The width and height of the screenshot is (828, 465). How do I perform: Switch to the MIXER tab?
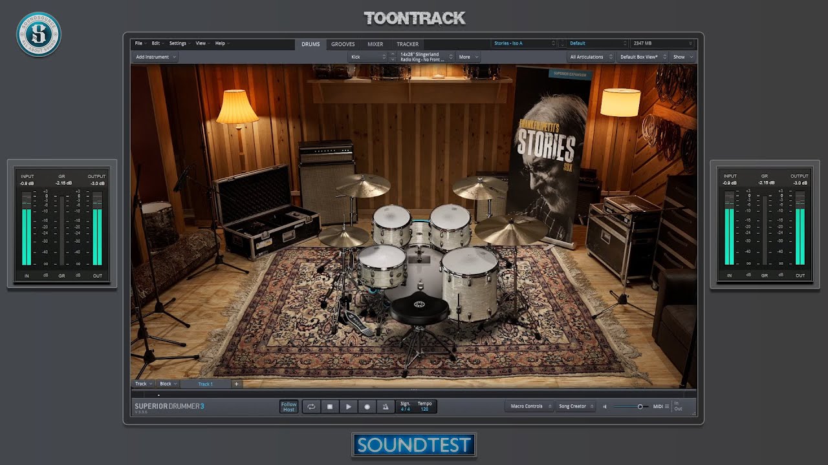click(x=375, y=44)
